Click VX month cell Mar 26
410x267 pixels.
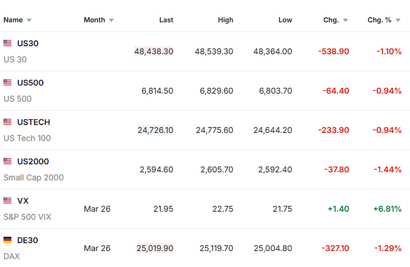tap(97, 209)
